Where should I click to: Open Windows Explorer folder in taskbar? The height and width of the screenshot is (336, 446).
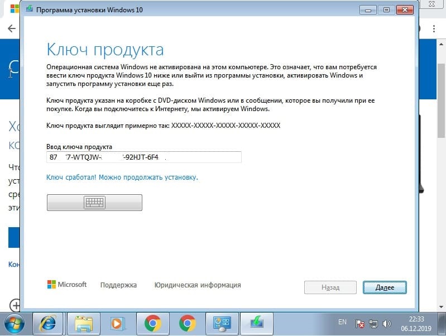pyautogui.click(x=84, y=323)
